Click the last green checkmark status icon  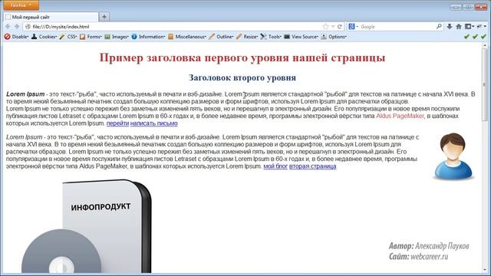coord(483,37)
